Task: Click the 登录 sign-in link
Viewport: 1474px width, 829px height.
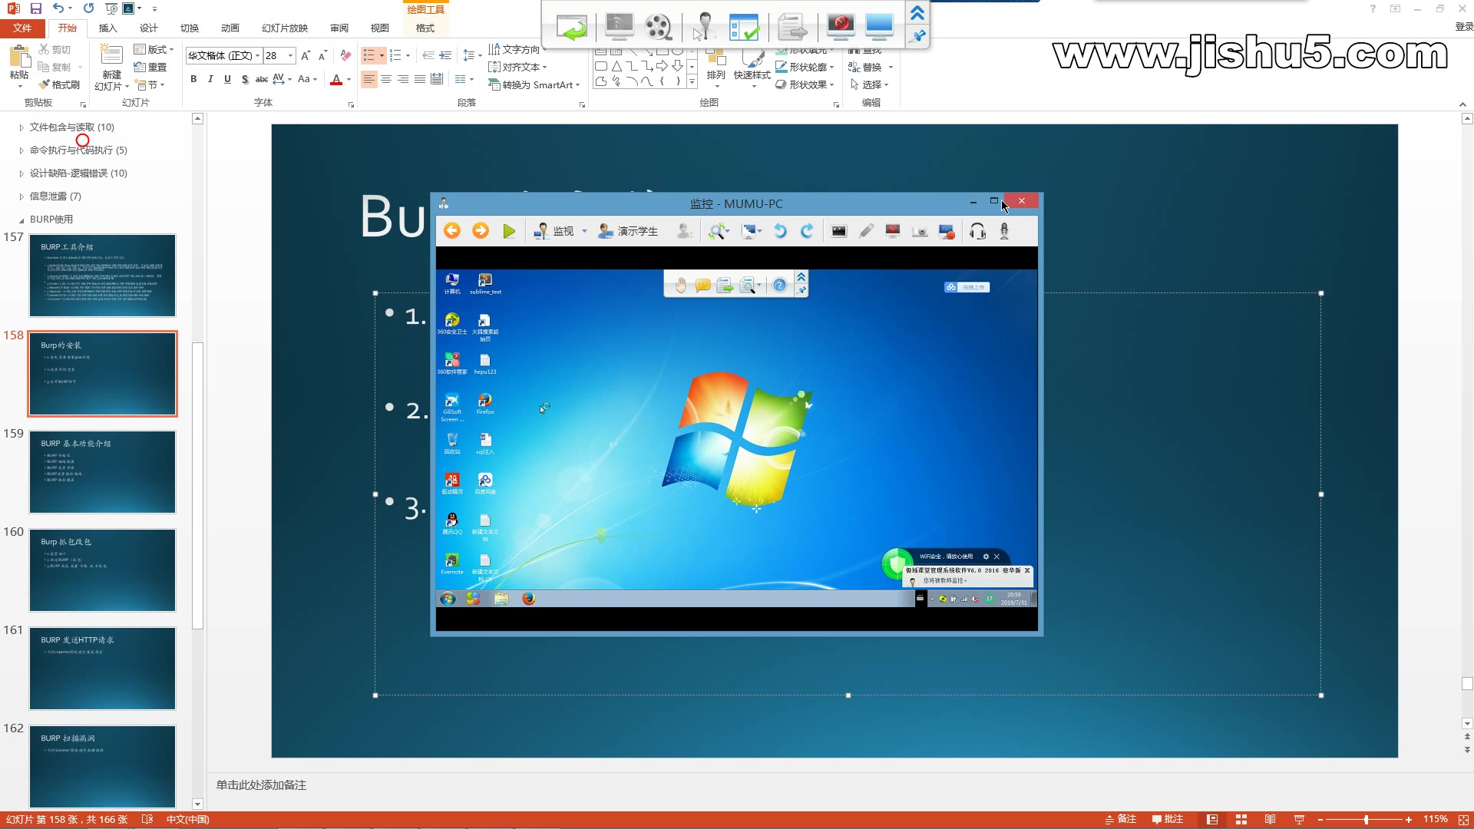Action: click(1464, 27)
